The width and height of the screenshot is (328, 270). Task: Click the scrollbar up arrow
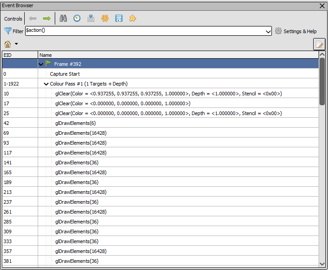click(x=322, y=55)
